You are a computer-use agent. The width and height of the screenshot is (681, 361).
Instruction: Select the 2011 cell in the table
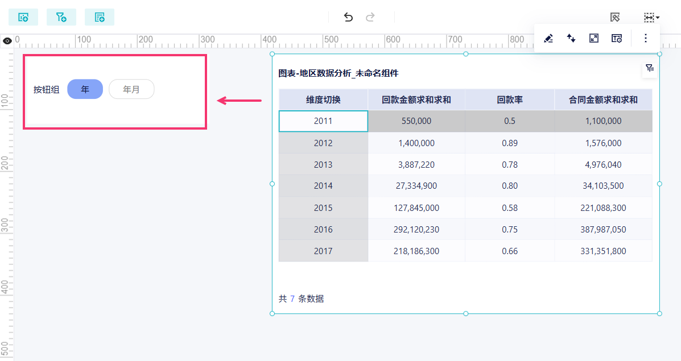pos(323,121)
